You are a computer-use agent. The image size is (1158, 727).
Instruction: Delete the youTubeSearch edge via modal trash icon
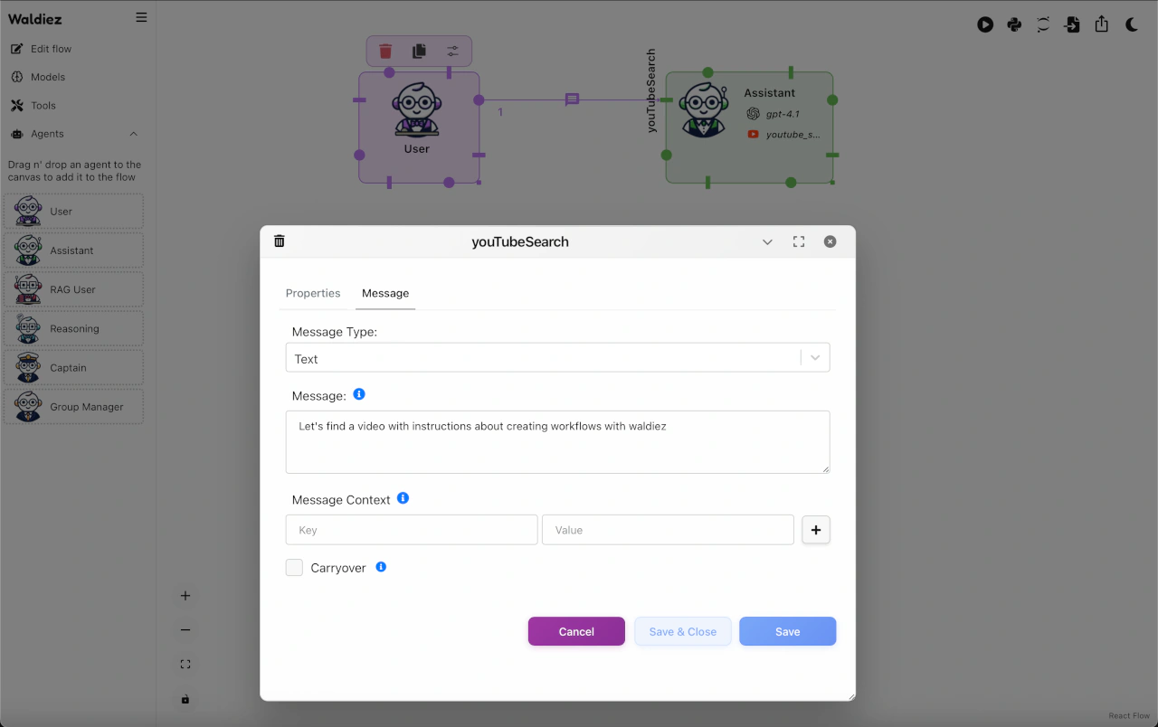tap(280, 241)
